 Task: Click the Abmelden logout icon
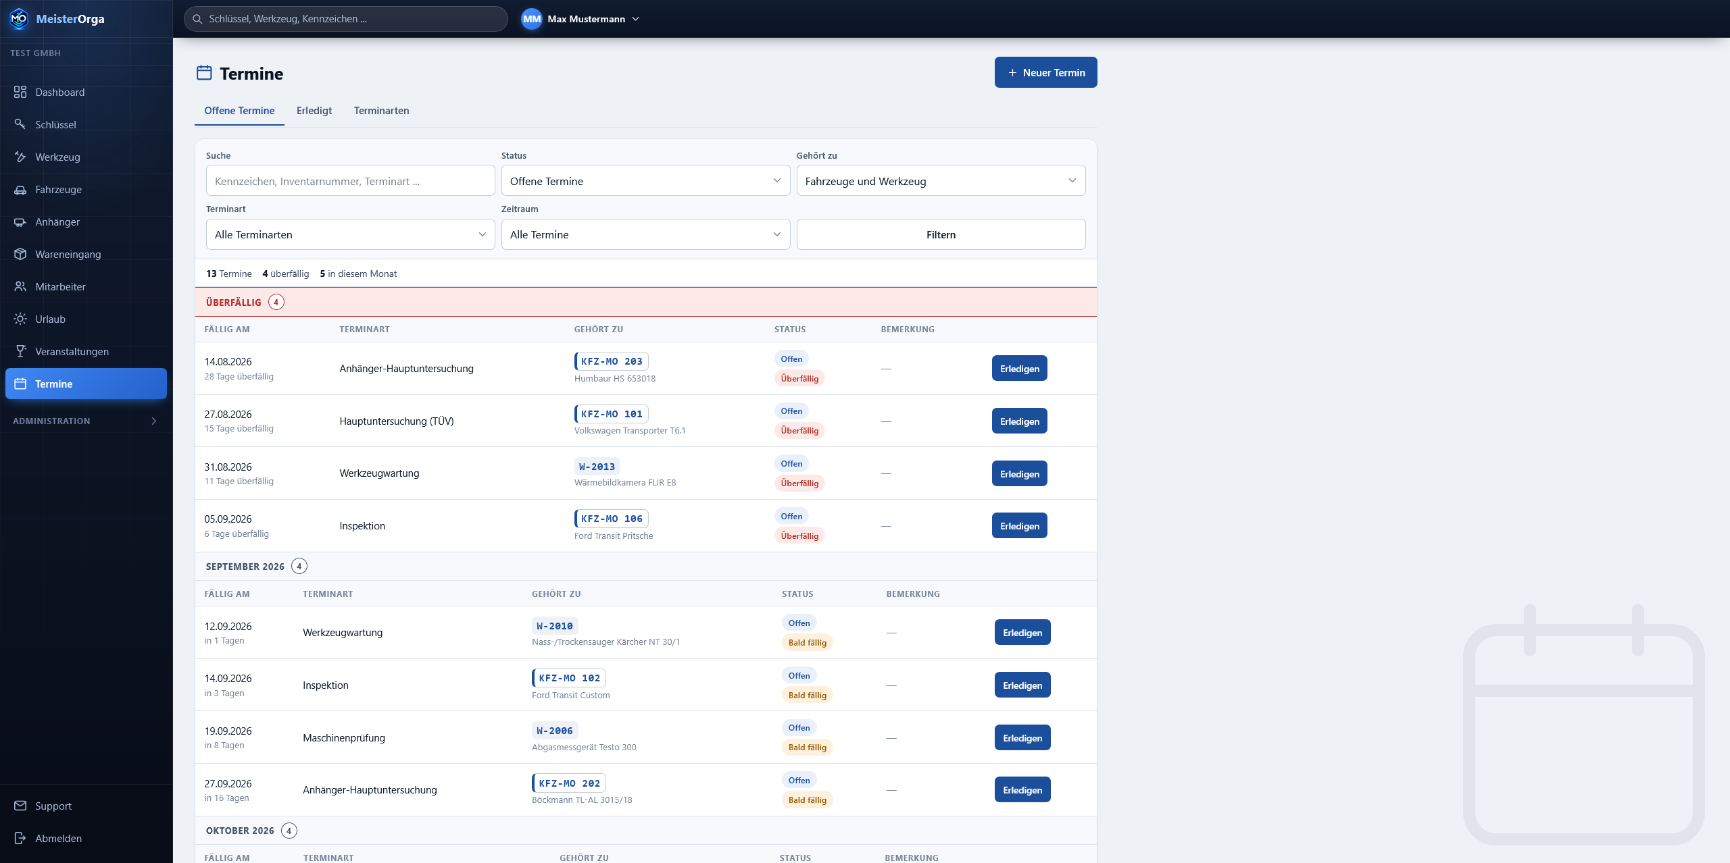[20, 838]
